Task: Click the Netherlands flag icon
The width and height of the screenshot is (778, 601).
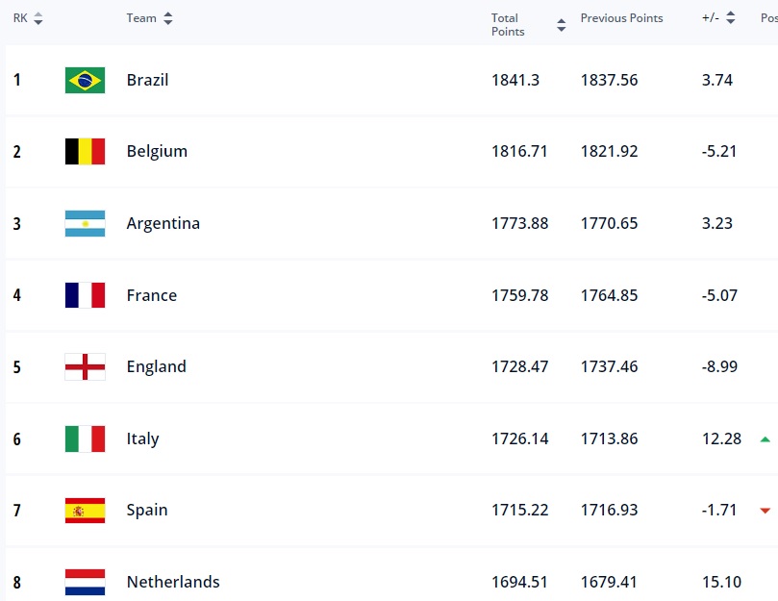Action: 85,582
